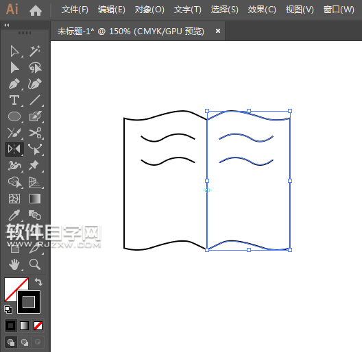Select the Width tool
The height and width of the screenshot is (352, 362).
pos(14,166)
